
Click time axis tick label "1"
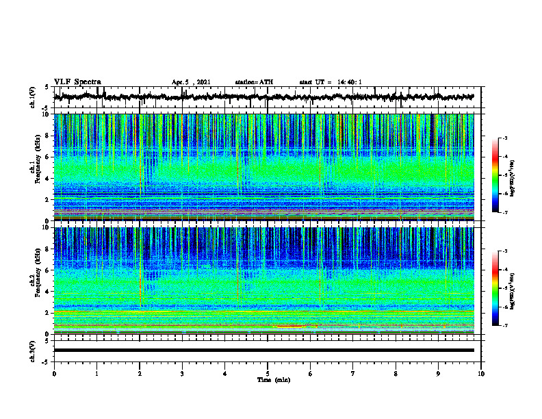pos(96,374)
